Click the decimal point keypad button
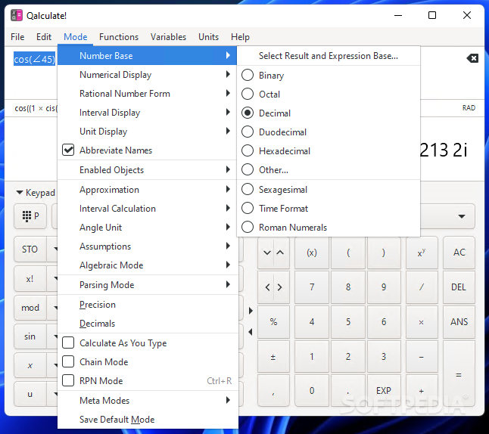 [x=348, y=391]
